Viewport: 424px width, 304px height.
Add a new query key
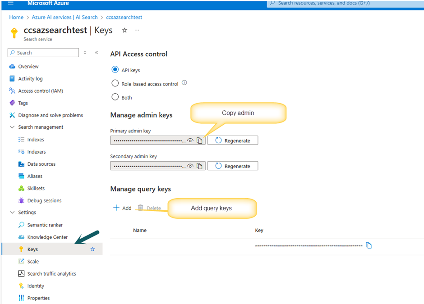point(122,208)
